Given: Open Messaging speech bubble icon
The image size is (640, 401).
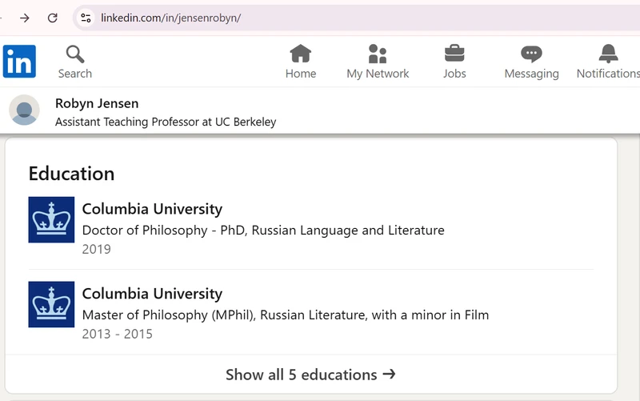Looking at the screenshot, I should pos(531,54).
